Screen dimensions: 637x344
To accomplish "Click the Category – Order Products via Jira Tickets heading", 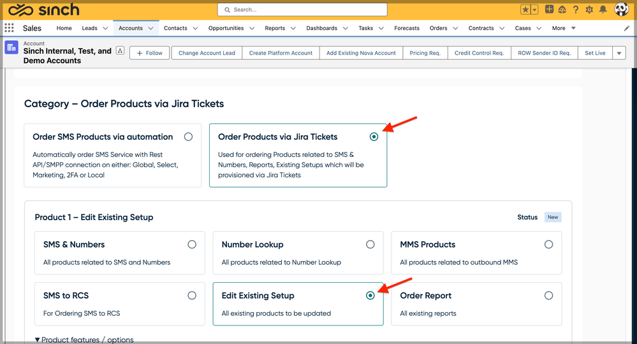I will [124, 103].
